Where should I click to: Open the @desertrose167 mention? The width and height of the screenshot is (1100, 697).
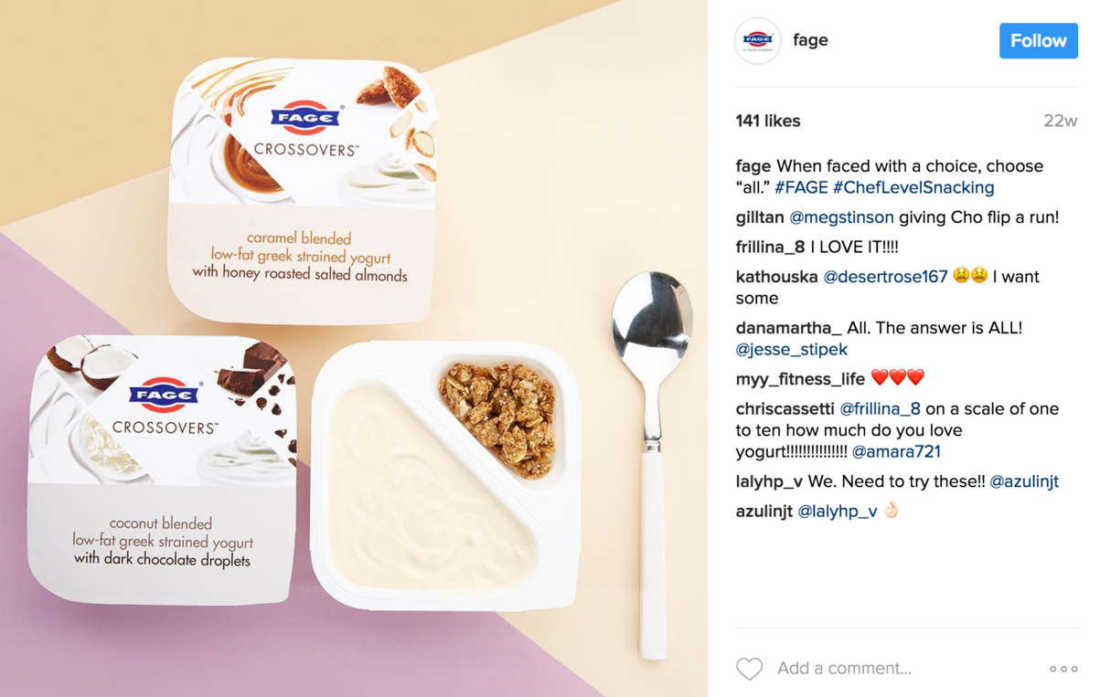pyautogui.click(x=885, y=277)
